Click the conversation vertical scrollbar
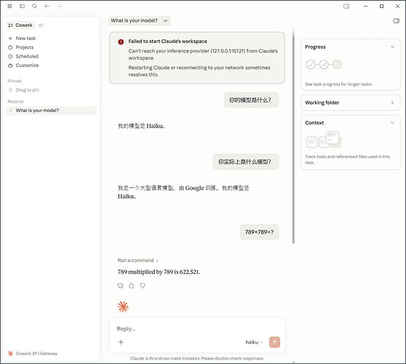Screen dimensions: 406x364 (293, 135)
